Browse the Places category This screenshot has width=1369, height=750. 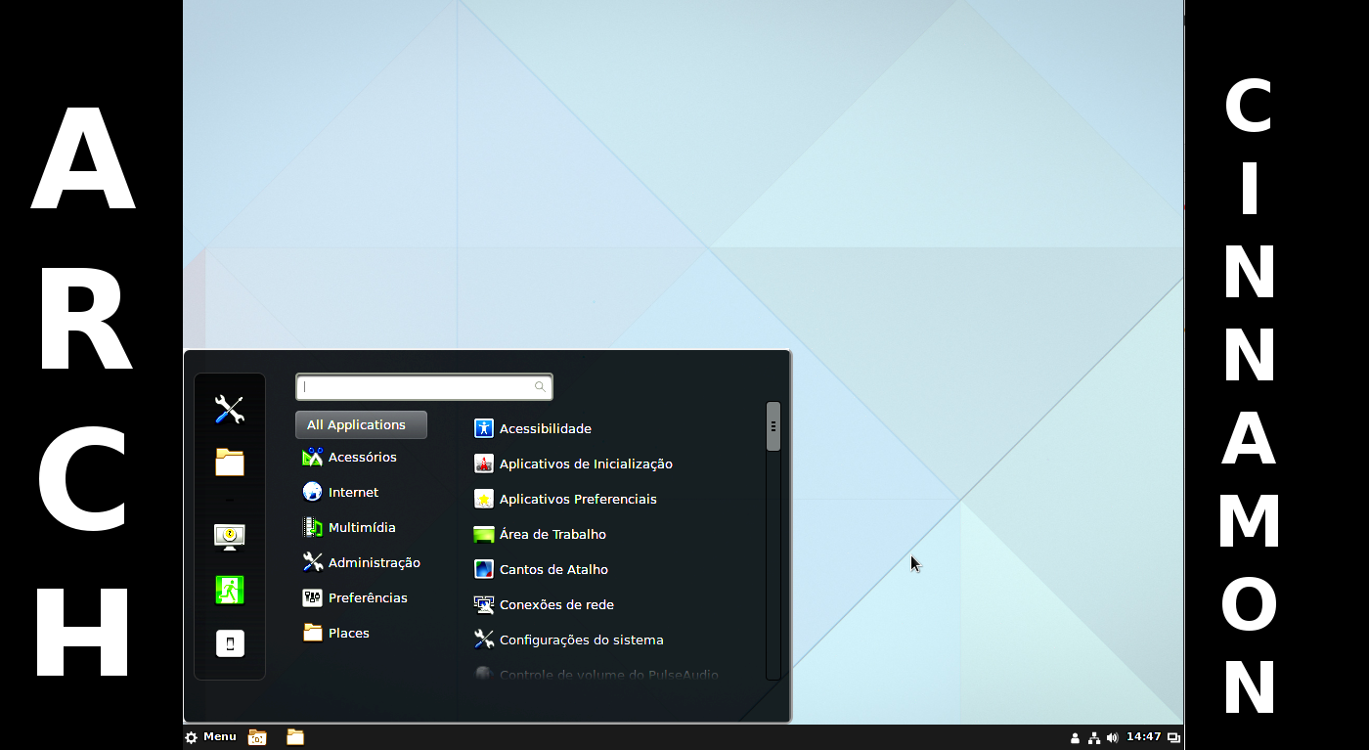(347, 633)
